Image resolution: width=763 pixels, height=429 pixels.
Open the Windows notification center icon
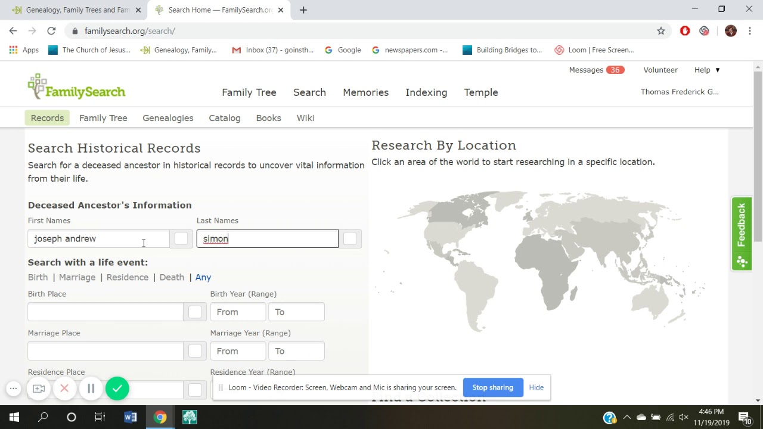[x=745, y=418]
